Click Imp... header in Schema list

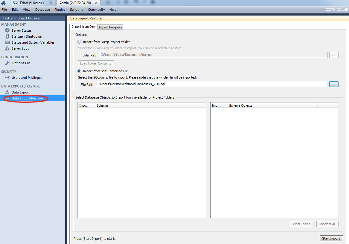pyautogui.click(x=84, y=105)
